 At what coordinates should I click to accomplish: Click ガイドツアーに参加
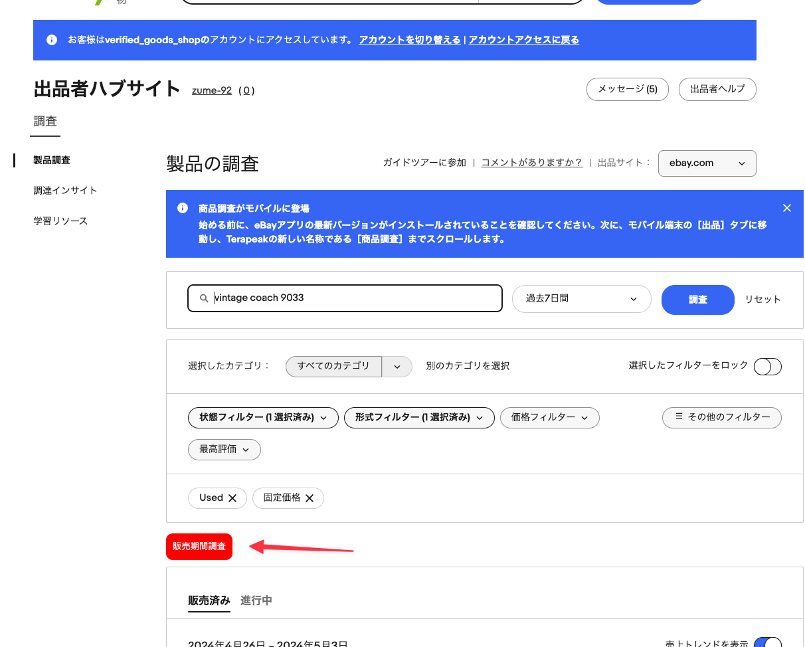pyautogui.click(x=424, y=163)
